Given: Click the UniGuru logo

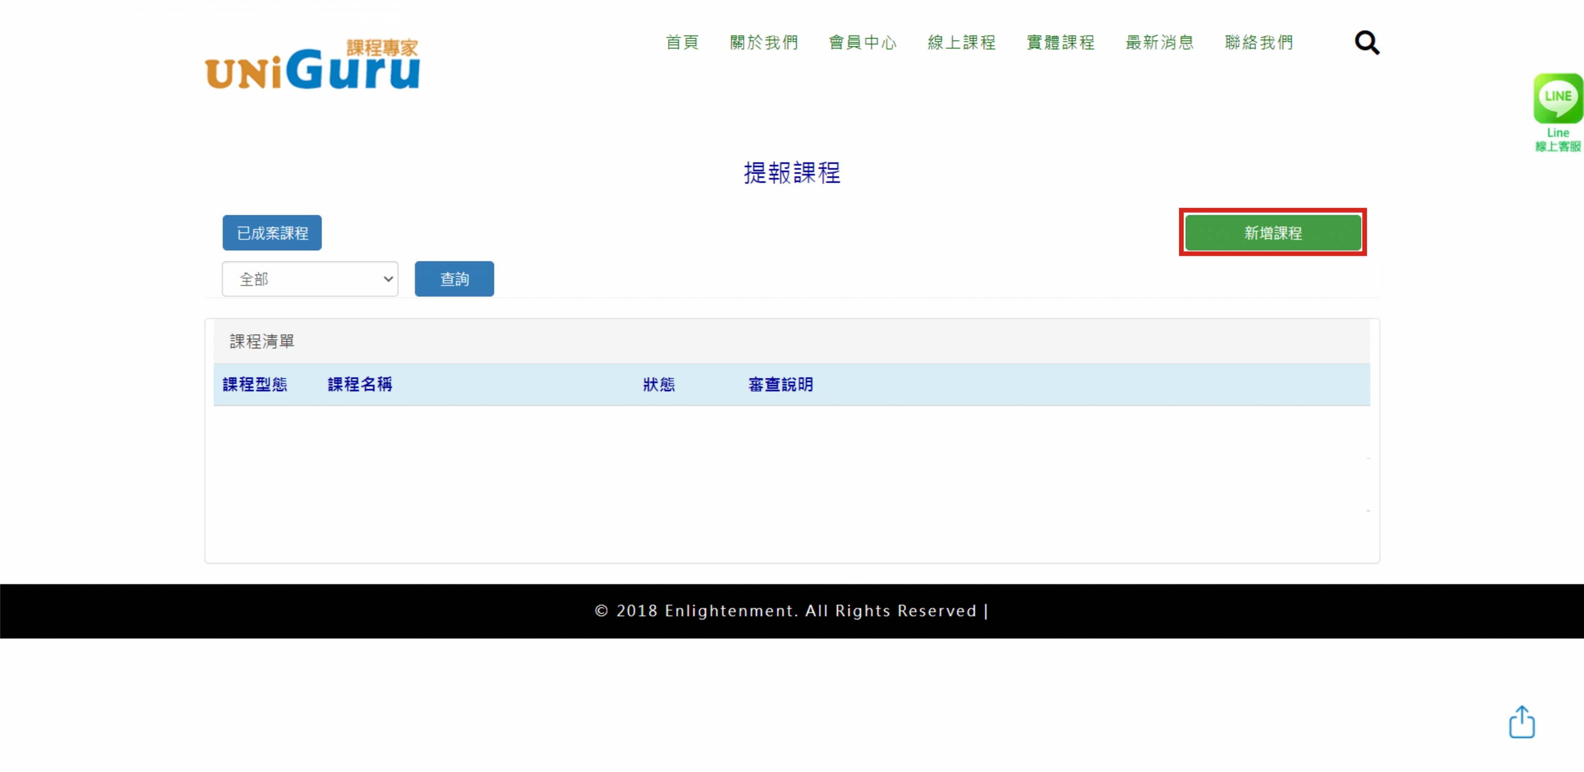Looking at the screenshot, I should tap(313, 64).
